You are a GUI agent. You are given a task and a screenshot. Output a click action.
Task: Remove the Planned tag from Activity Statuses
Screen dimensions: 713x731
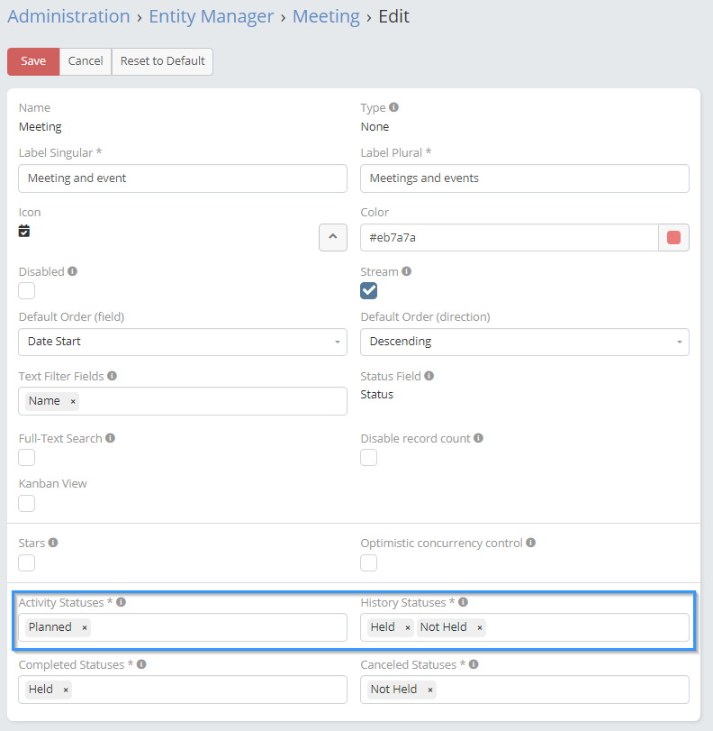85,627
